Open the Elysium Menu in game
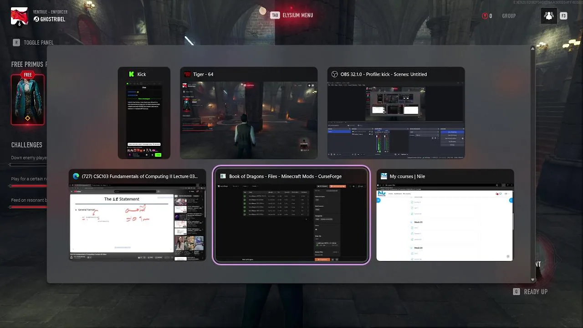This screenshot has width=583, height=328. (x=292, y=15)
